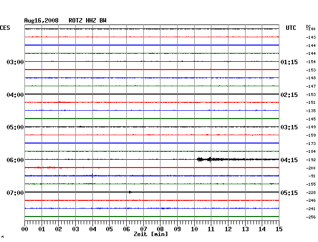Screen dimensions: 318x242
Task: Click the seismic event onset on the 04:15 trace
Action: [x=200, y=159]
